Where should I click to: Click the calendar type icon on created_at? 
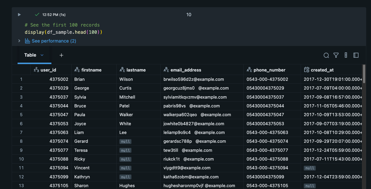(307, 70)
